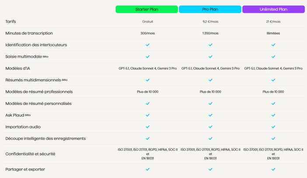The image size is (307, 178).
Task: Click the Unlimited Plan 21 €/mois price
Action: click(x=273, y=21)
